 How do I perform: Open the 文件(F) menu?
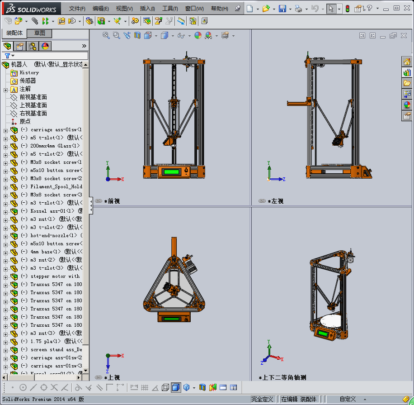click(77, 9)
